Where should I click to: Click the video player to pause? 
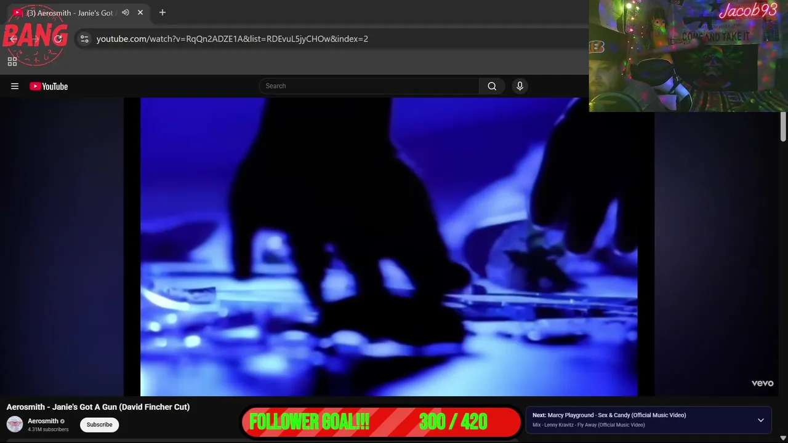click(x=388, y=246)
